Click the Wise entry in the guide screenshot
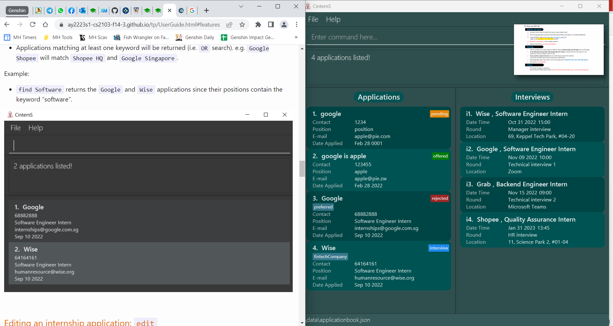613x326 pixels. (149, 264)
